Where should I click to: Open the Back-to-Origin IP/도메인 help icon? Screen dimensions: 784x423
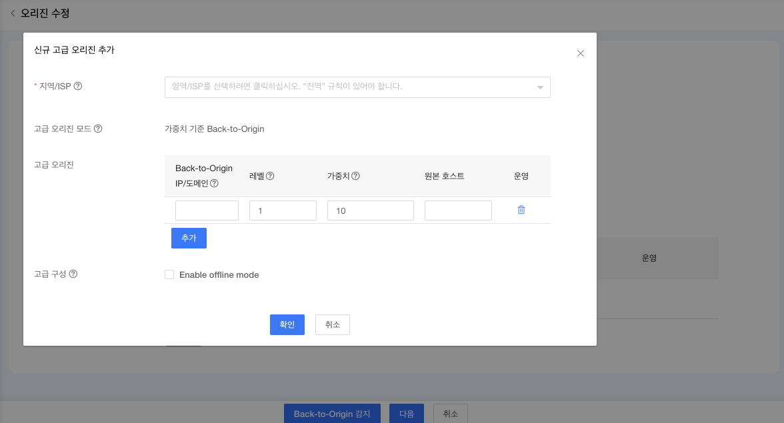click(215, 185)
